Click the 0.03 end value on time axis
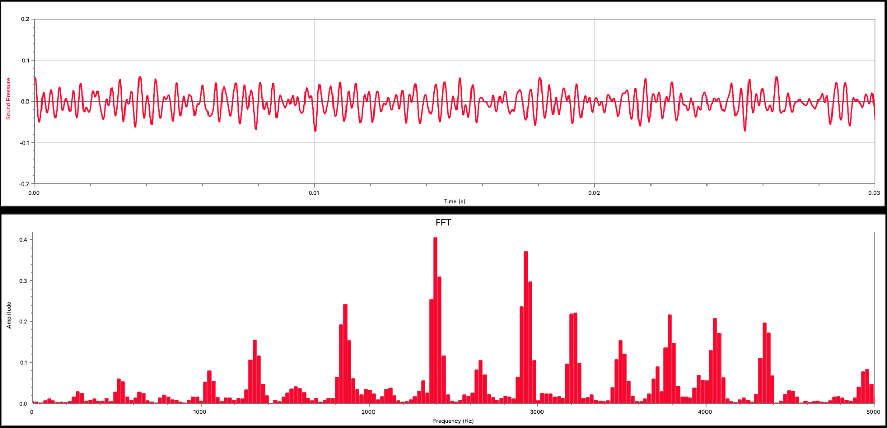The height and width of the screenshot is (428, 887). point(874,193)
